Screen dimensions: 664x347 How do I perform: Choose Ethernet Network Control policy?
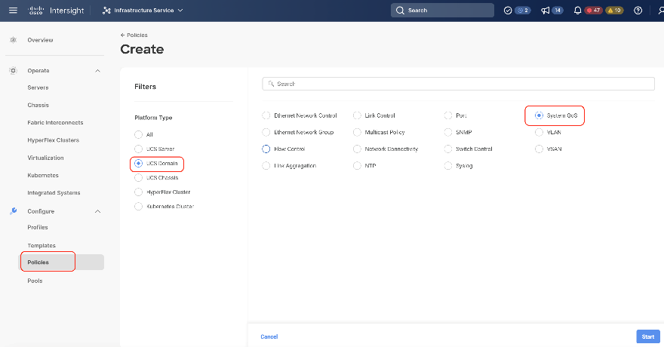click(x=266, y=115)
